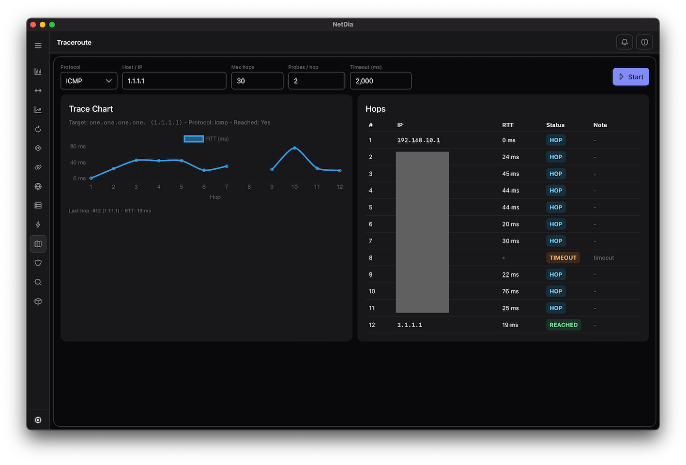Open the Protocol ICMP dropdown
Image resolution: width=686 pixels, height=465 pixels.
tap(89, 81)
